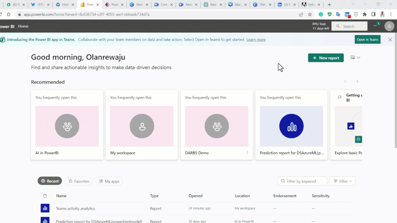Sort by the Location column header
This screenshot has width=397, height=223.
(x=242, y=196)
